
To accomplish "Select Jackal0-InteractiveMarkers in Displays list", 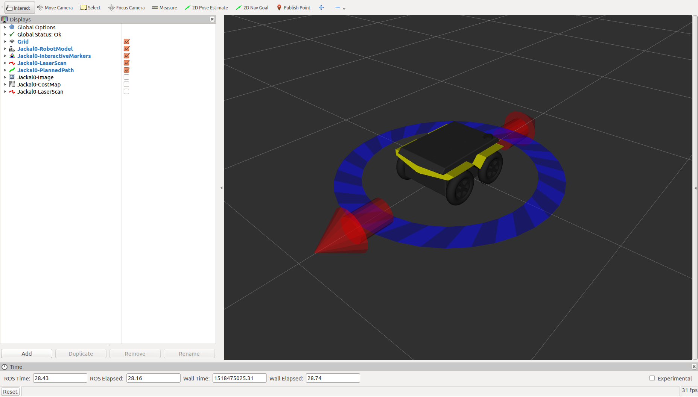I will pyautogui.click(x=54, y=56).
